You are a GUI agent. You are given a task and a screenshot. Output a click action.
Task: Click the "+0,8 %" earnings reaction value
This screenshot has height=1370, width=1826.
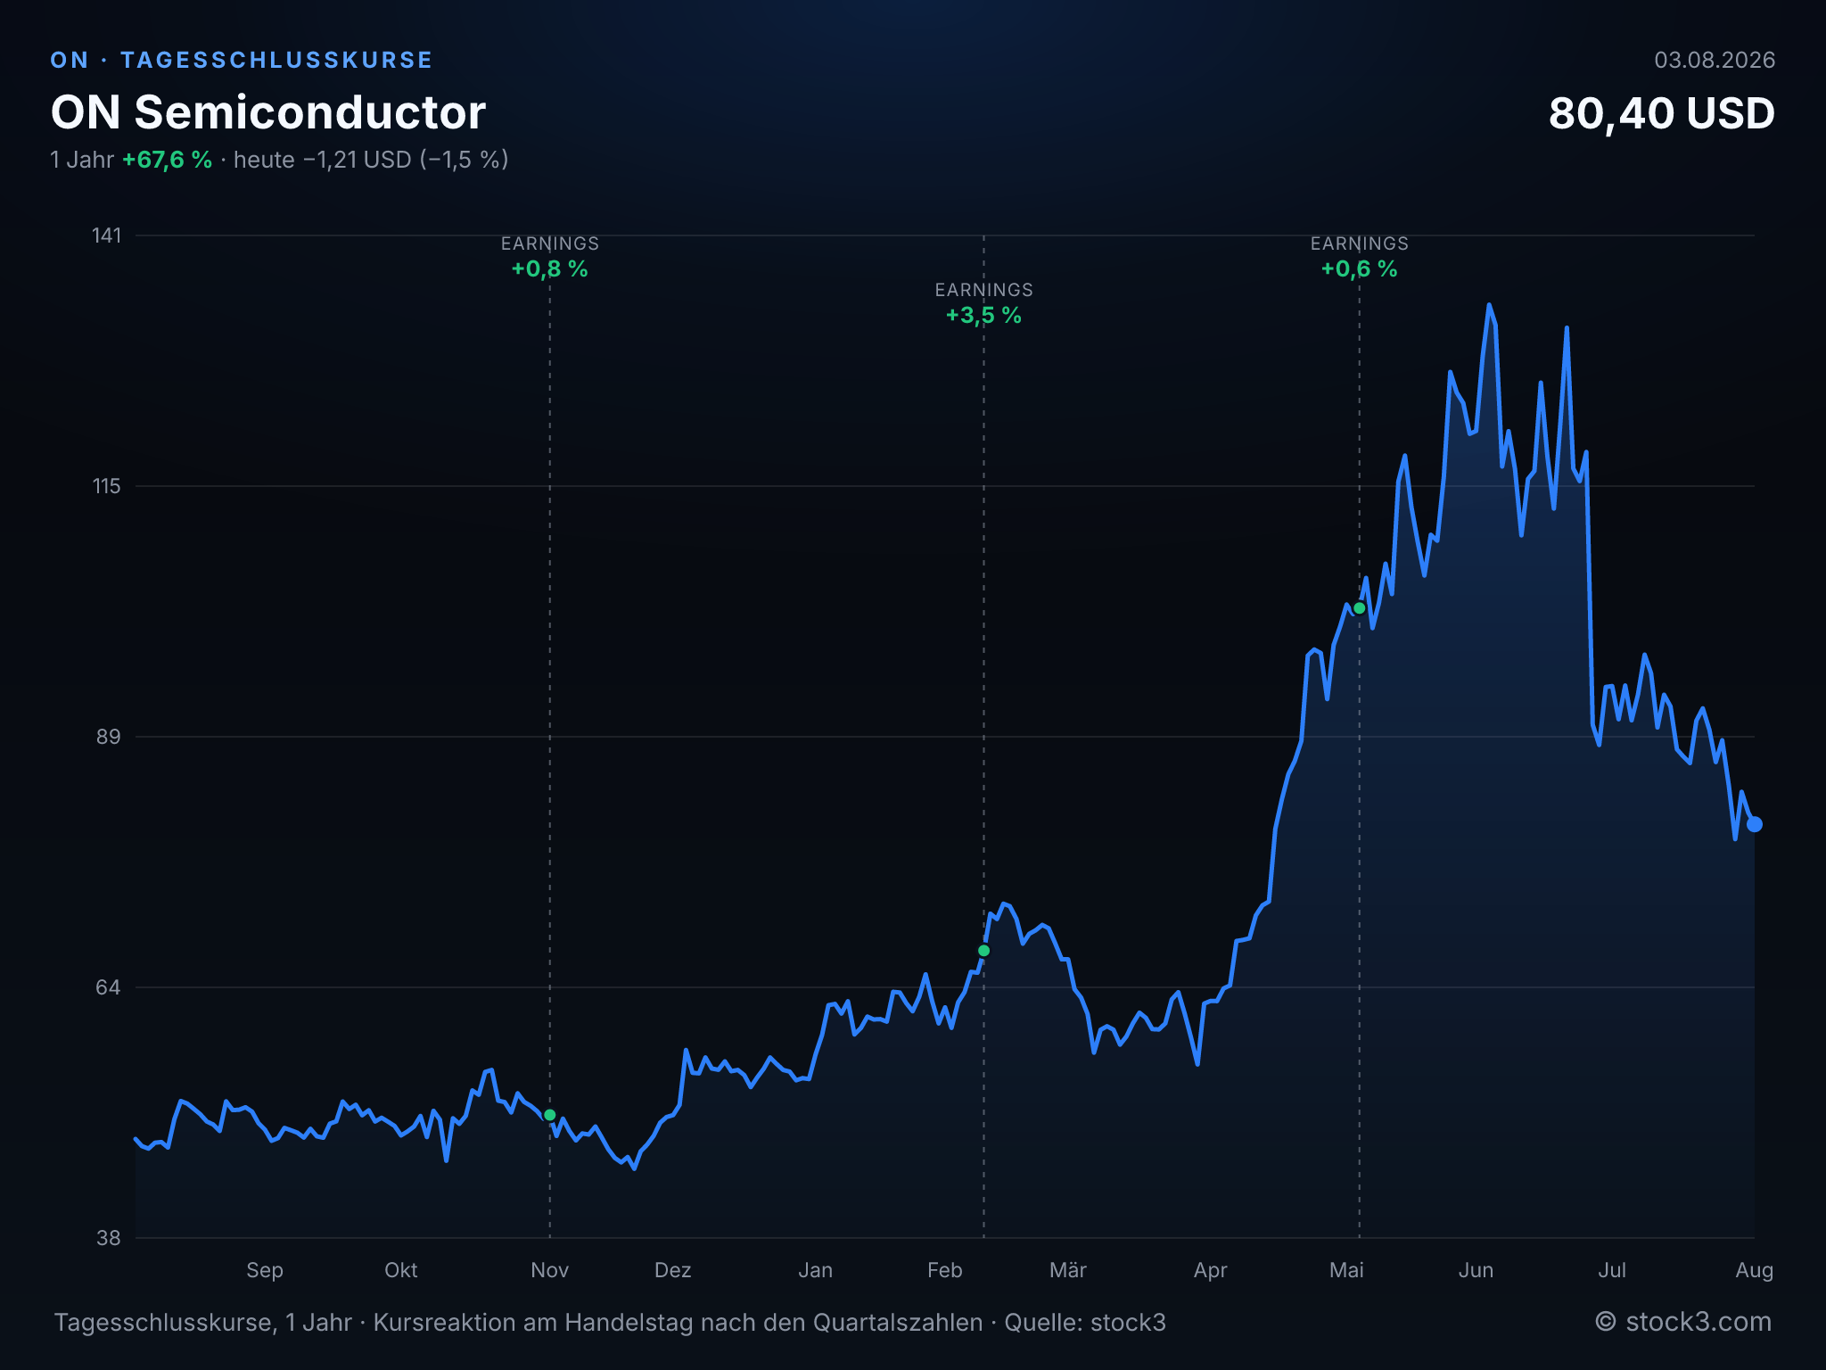click(549, 269)
